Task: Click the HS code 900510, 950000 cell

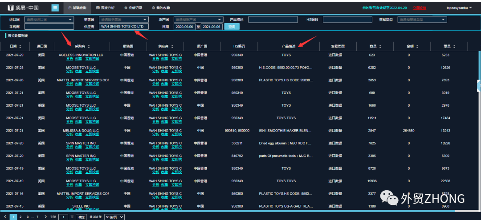Action: pos(237,131)
